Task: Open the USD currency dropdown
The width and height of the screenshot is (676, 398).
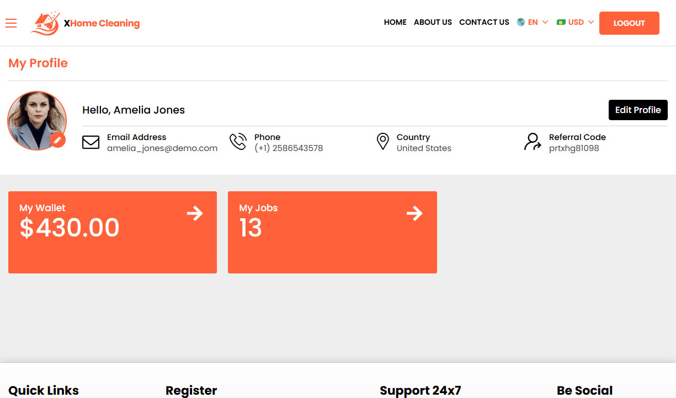Action: pos(575,22)
